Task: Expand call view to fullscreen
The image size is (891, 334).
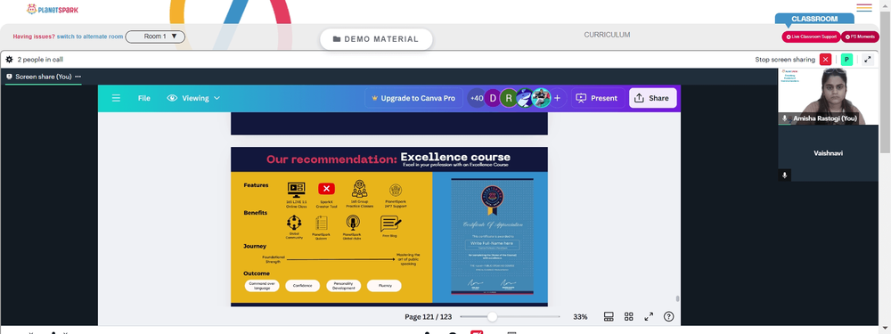Action: coord(868,60)
